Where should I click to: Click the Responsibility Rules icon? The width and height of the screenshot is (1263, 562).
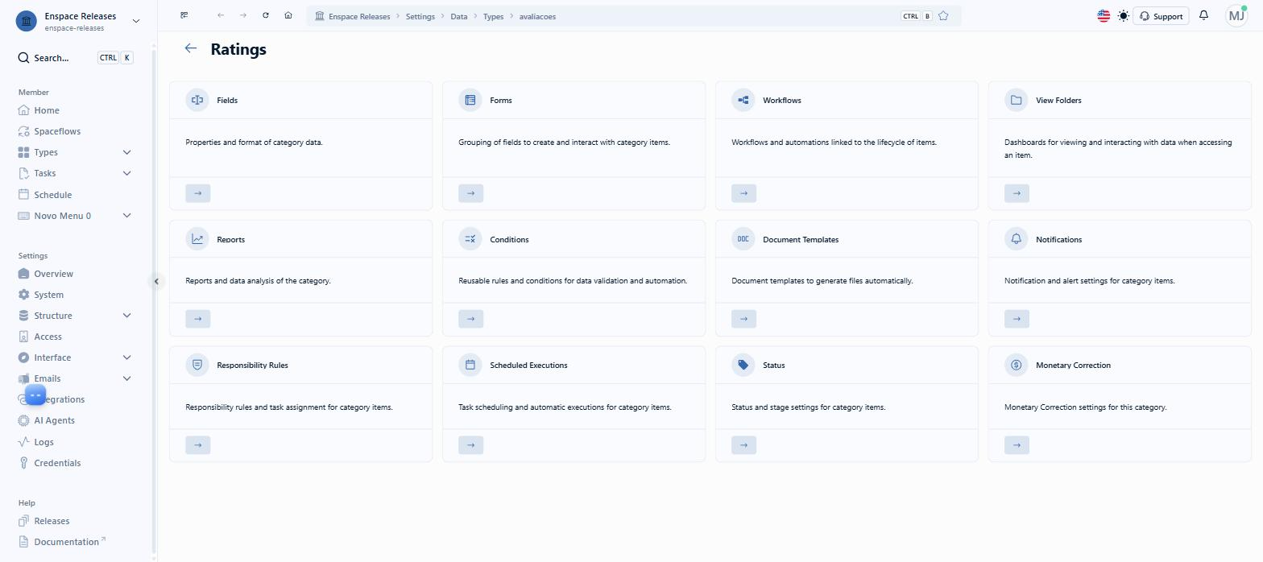click(x=197, y=365)
